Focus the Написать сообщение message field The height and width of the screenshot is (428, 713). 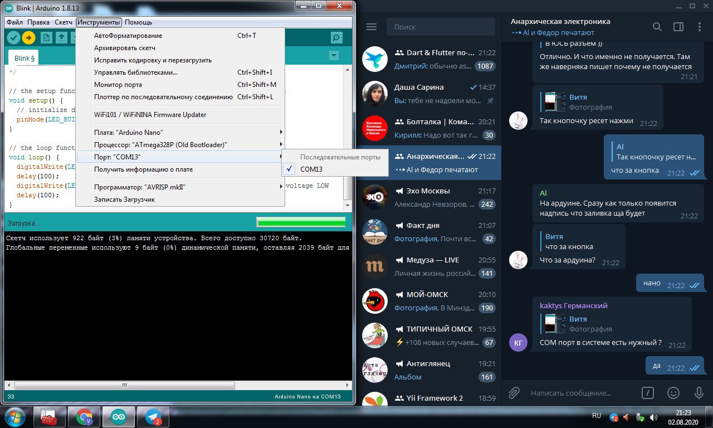(579, 393)
